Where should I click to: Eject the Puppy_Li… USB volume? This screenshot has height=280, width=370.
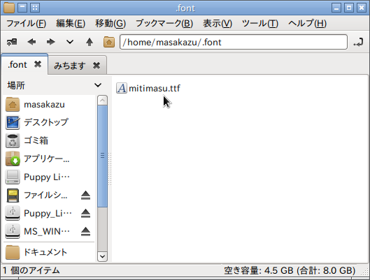point(85,214)
